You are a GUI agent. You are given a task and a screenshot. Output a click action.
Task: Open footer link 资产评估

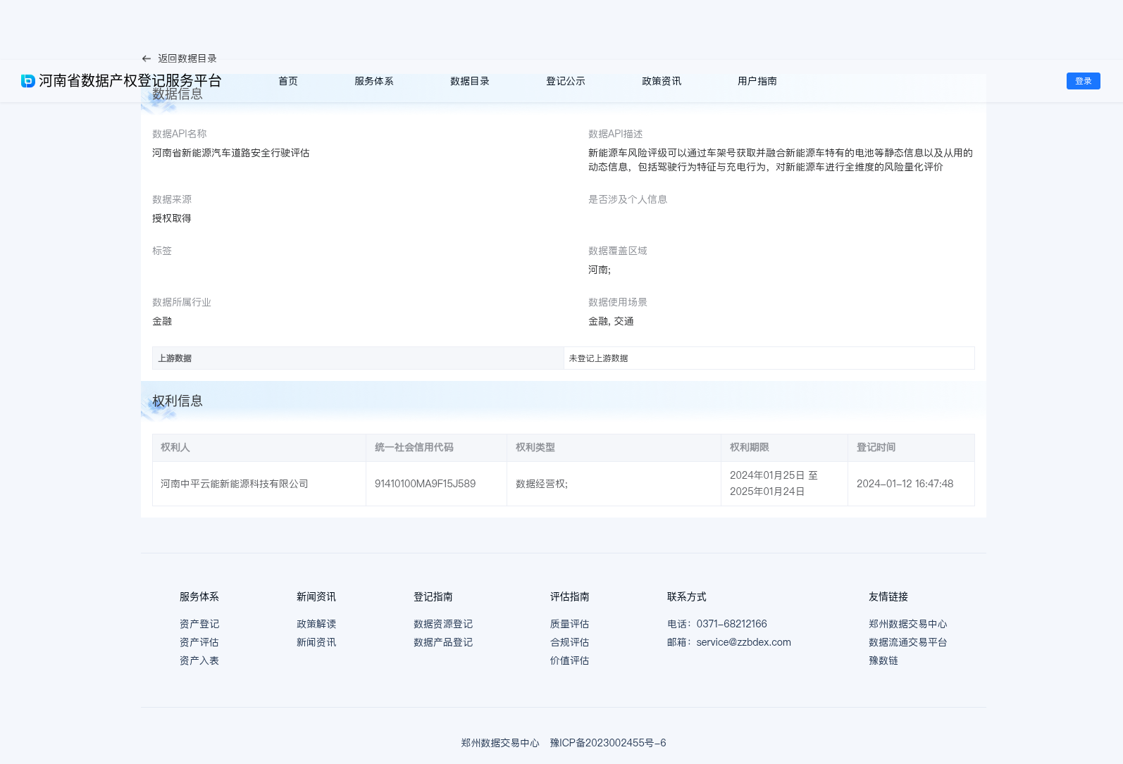[199, 642]
